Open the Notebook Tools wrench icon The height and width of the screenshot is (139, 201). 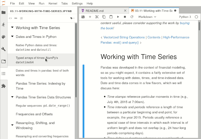click(x=3, y=49)
